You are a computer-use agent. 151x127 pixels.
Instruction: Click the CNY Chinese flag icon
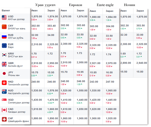coord(4,27)
